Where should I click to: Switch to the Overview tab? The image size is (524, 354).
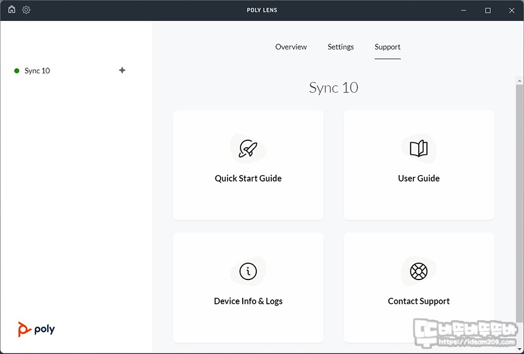coord(291,47)
